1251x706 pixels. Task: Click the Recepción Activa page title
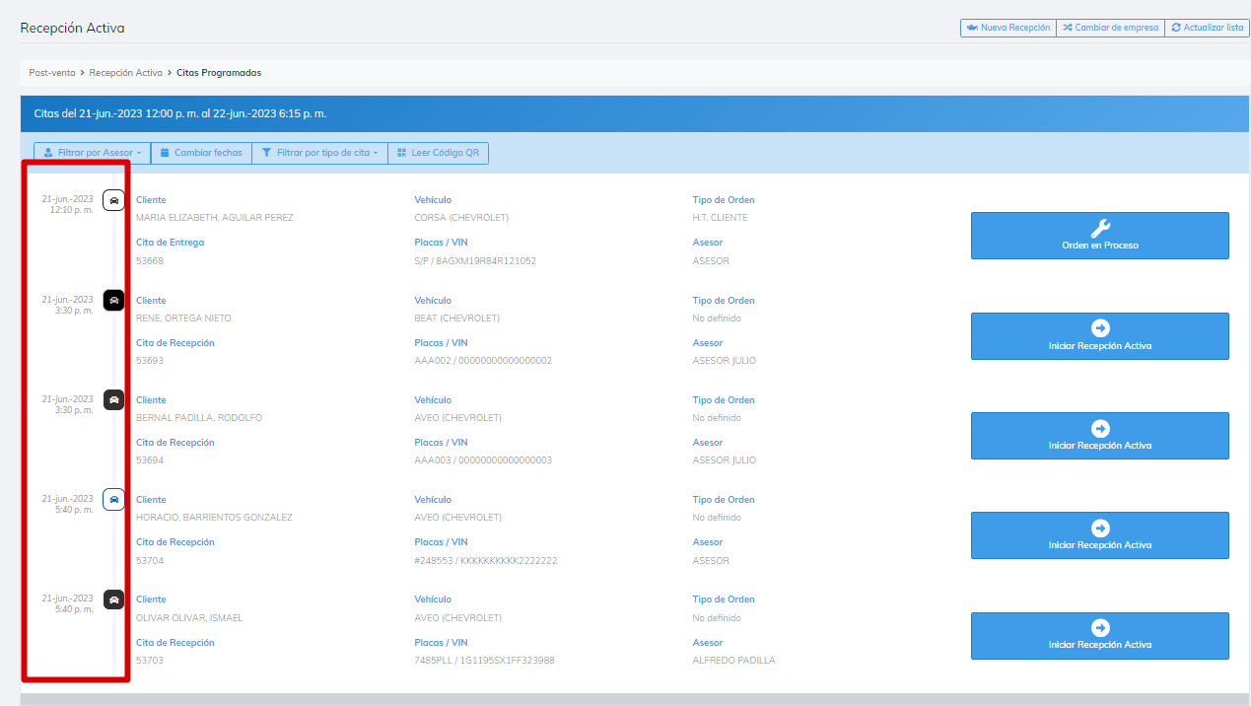(x=72, y=28)
